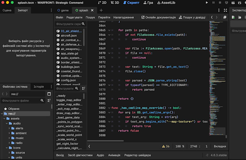Select the Сцена dock tab
Screen dimensions: 246x160
click(x=7, y=10)
